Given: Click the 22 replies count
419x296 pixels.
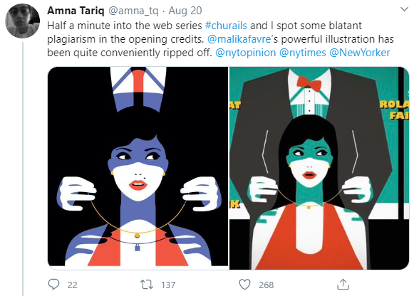Looking at the screenshot, I should tap(73, 285).
